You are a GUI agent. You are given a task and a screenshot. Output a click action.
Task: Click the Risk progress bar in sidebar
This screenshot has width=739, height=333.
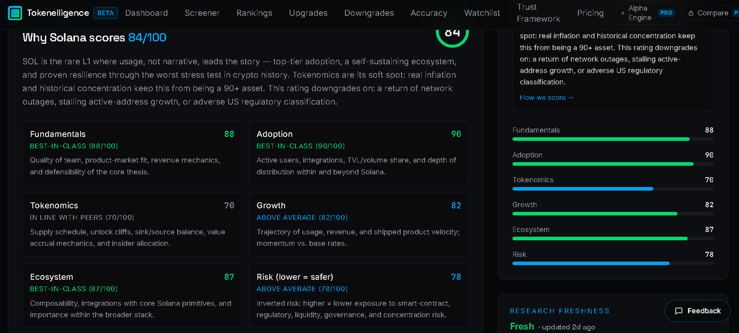(x=613, y=263)
